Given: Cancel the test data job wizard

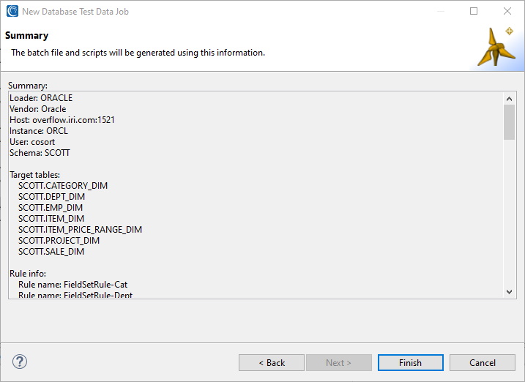Looking at the screenshot, I should tap(482, 362).
